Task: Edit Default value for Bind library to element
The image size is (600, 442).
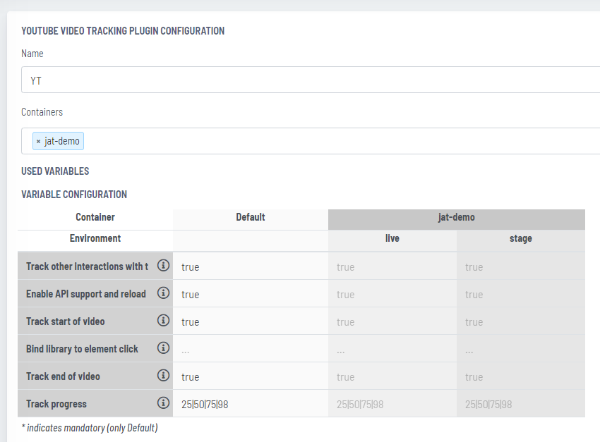Action: pos(251,349)
